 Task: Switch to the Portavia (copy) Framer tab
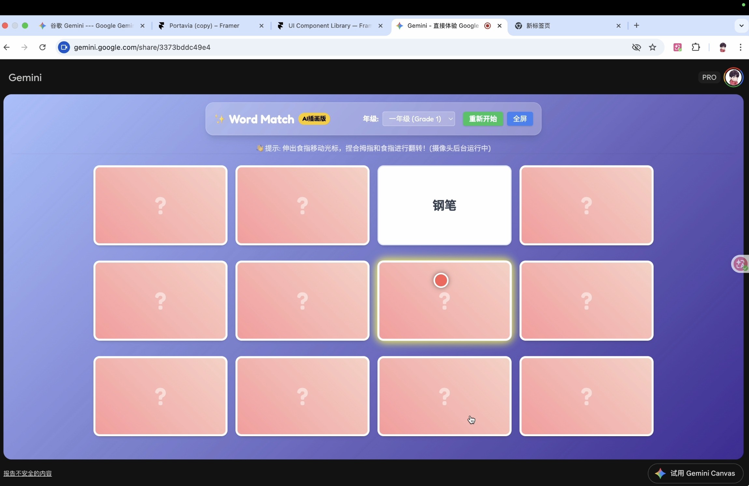(x=204, y=26)
